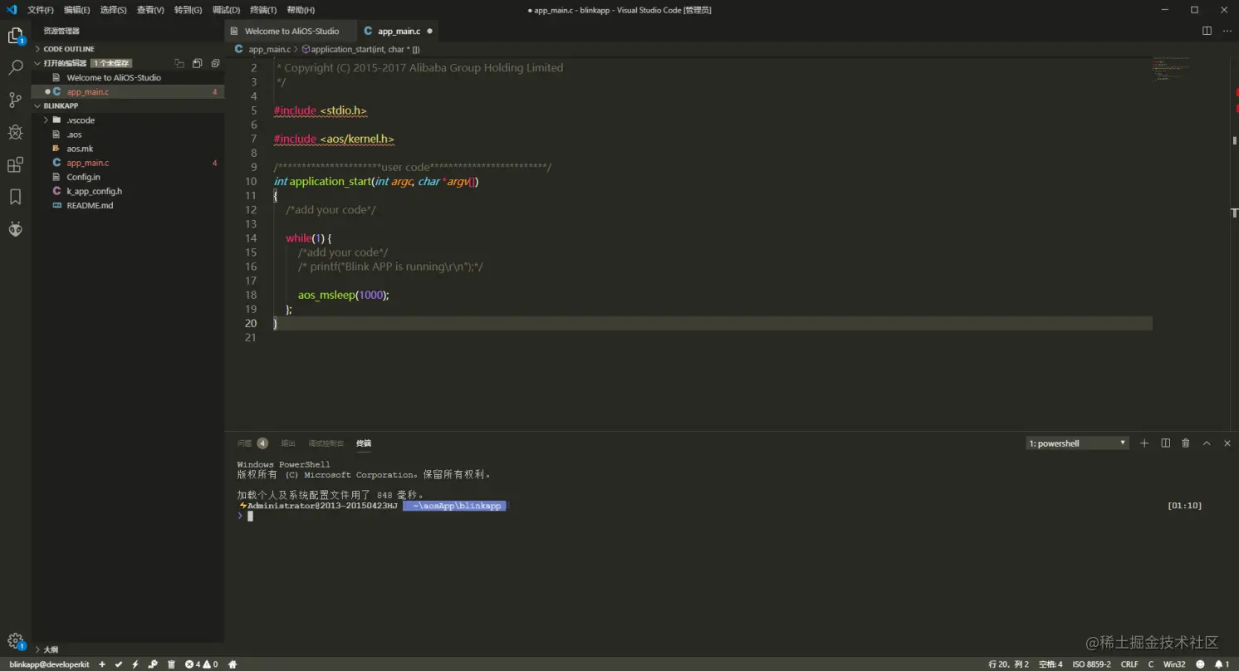Click the VS Code logo in the title bar
Viewport: 1239px width, 671px height.
[x=12, y=10]
